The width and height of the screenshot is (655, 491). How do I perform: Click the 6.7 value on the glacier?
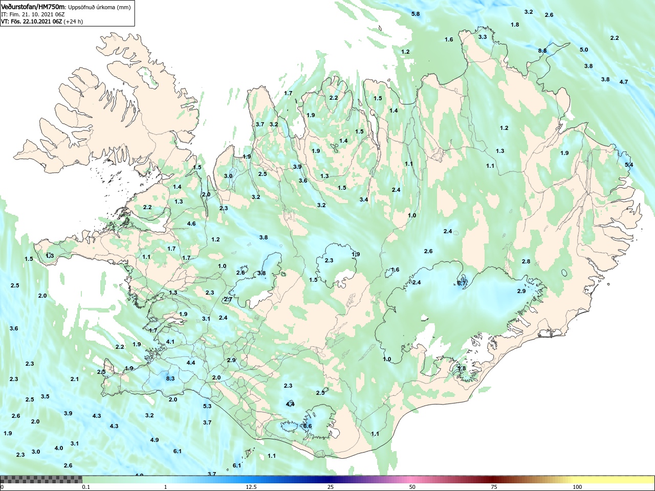point(462,283)
